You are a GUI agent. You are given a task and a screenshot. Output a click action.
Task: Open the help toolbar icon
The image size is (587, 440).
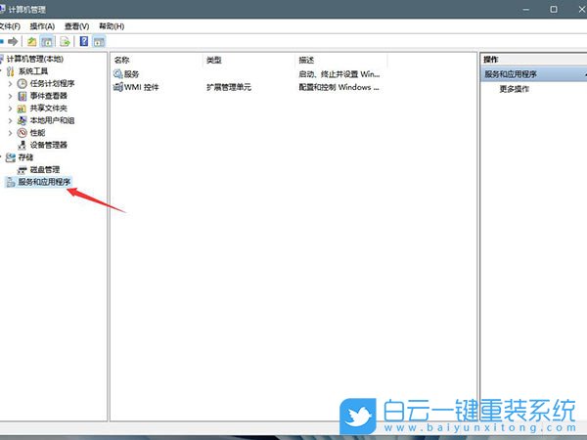tap(84, 41)
